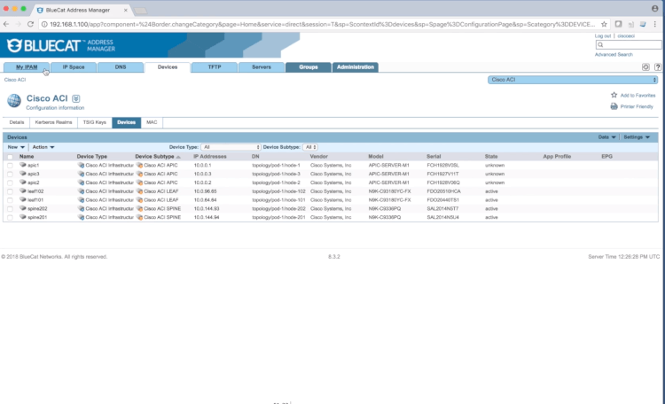Expand the Action dropdown menu
Screen dimensions: 665x404
click(43, 147)
